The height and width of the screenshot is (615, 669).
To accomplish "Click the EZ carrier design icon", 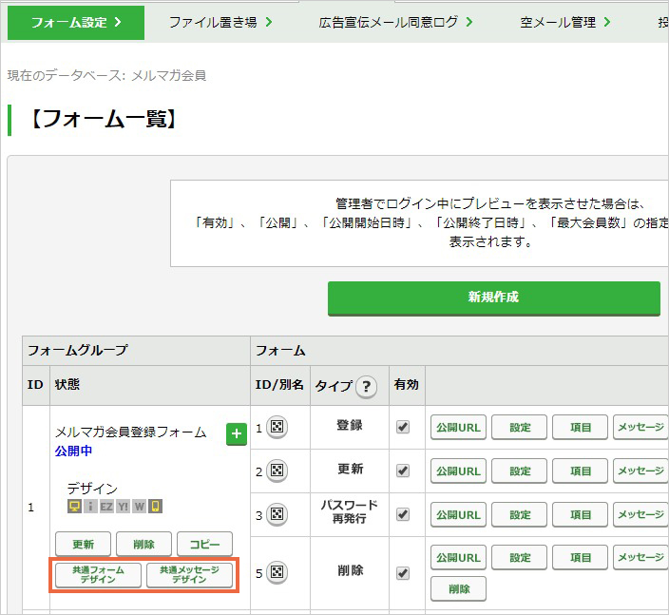I will [x=106, y=507].
